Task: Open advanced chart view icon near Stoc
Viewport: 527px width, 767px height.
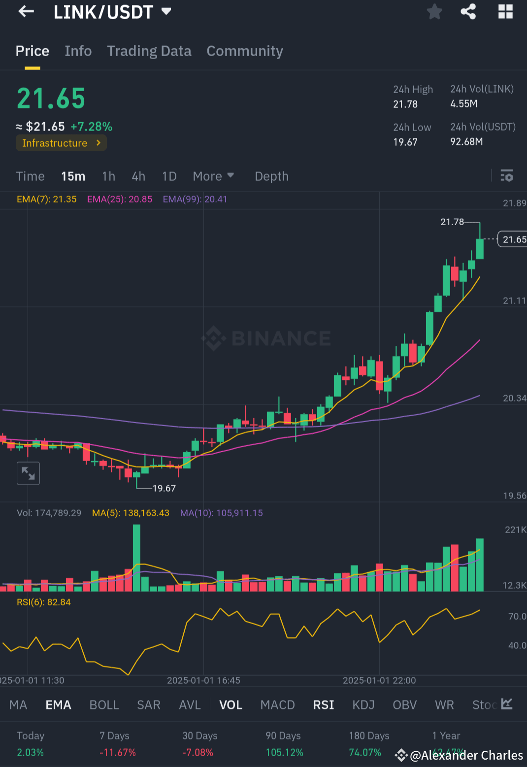Action: pos(507,705)
